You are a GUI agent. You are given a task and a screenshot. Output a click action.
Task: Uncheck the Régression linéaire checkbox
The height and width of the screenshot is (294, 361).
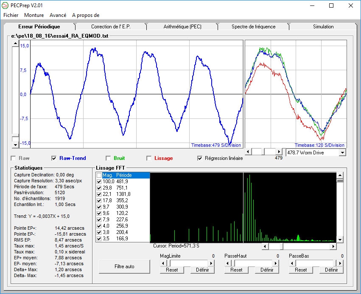pyautogui.click(x=200, y=158)
